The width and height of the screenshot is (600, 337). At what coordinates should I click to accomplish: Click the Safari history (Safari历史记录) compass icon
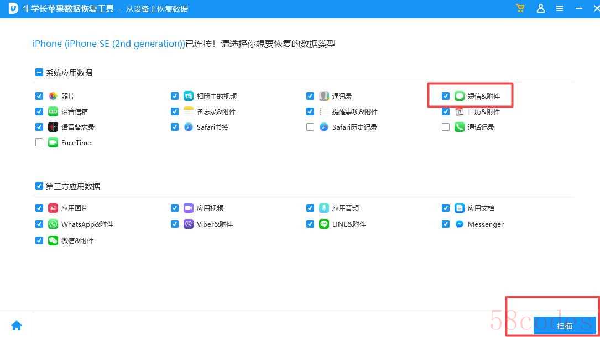[324, 127]
